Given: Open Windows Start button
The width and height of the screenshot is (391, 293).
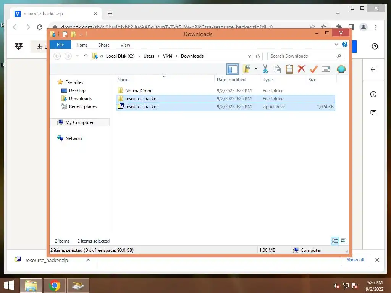Looking at the screenshot, I should click(x=9, y=285).
